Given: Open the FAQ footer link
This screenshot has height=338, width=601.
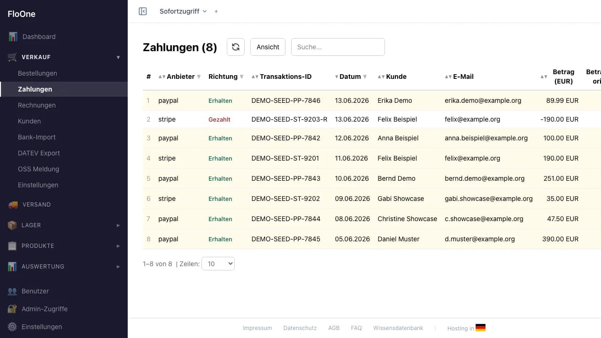Looking at the screenshot, I should pyautogui.click(x=356, y=328).
